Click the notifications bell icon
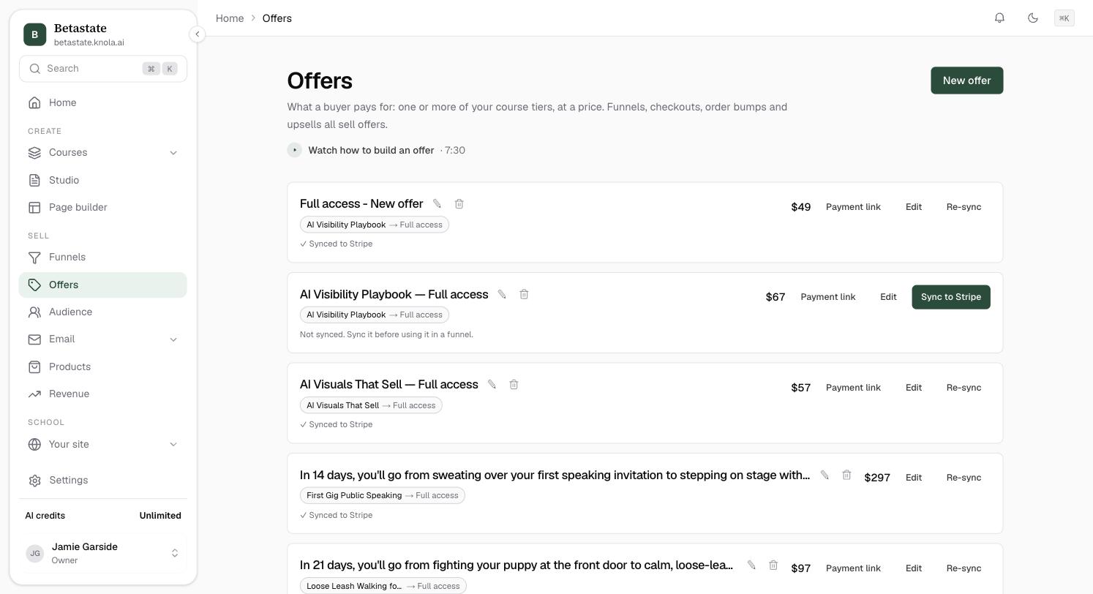The height and width of the screenshot is (594, 1093). pos(999,18)
